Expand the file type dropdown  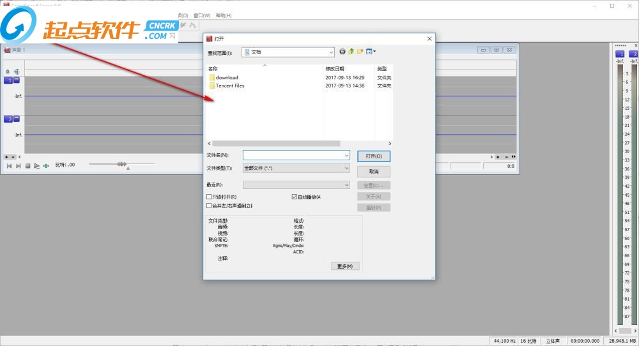tap(346, 168)
